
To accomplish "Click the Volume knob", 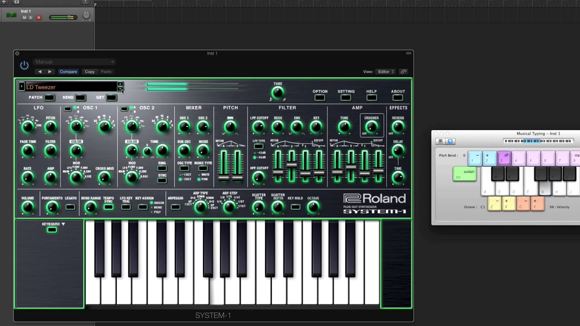I will (x=28, y=207).
